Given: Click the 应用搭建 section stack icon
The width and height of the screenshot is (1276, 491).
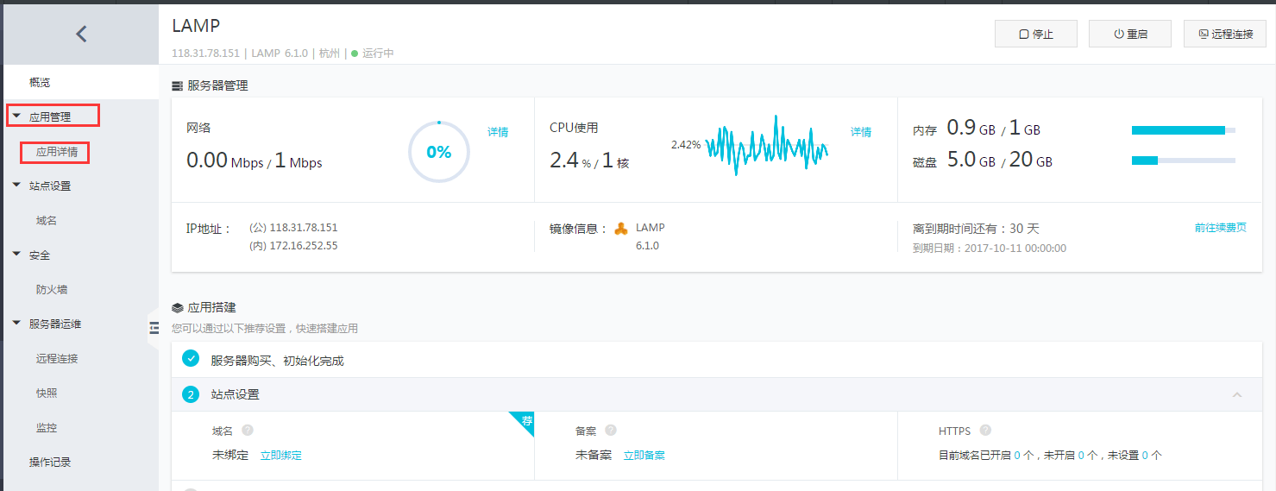Looking at the screenshot, I should click(x=178, y=307).
